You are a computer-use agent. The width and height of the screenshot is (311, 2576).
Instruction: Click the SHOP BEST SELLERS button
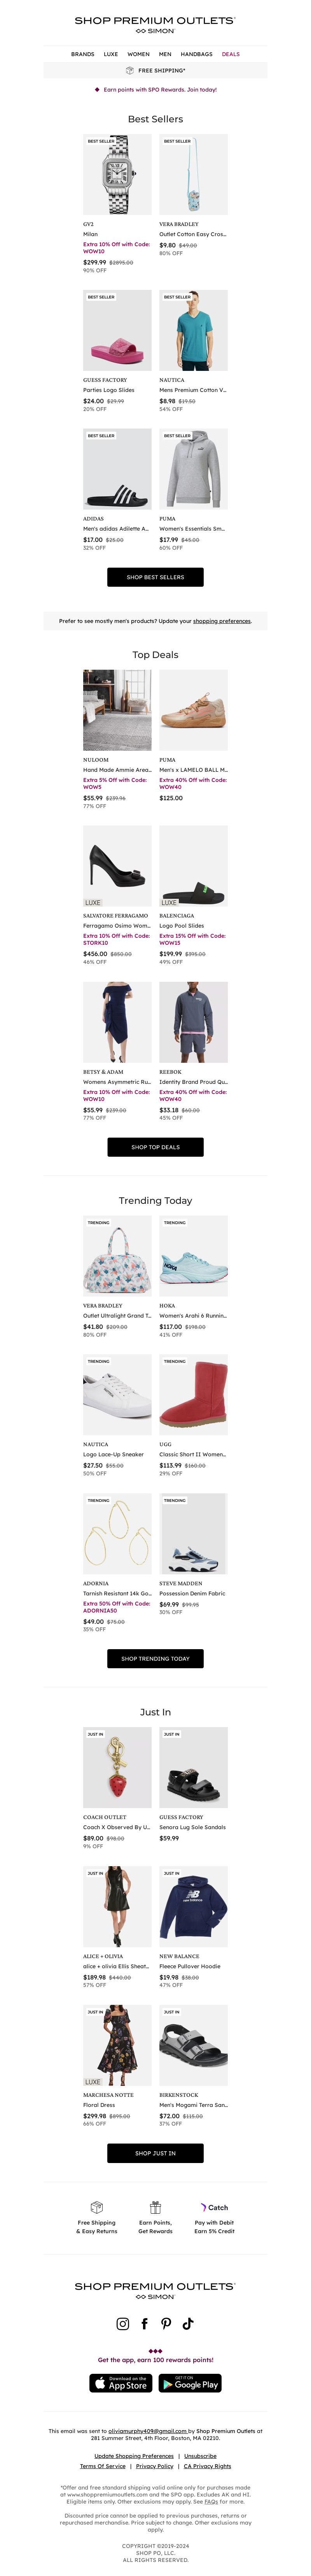[x=155, y=577]
